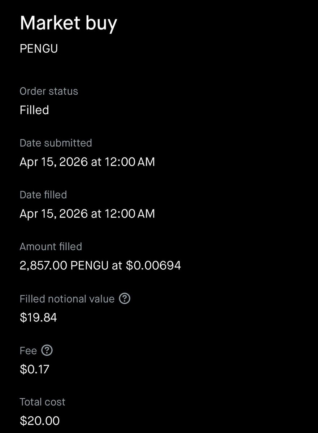The height and width of the screenshot is (433, 318).
Task: Click the Date filled label
Action: [43, 195]
